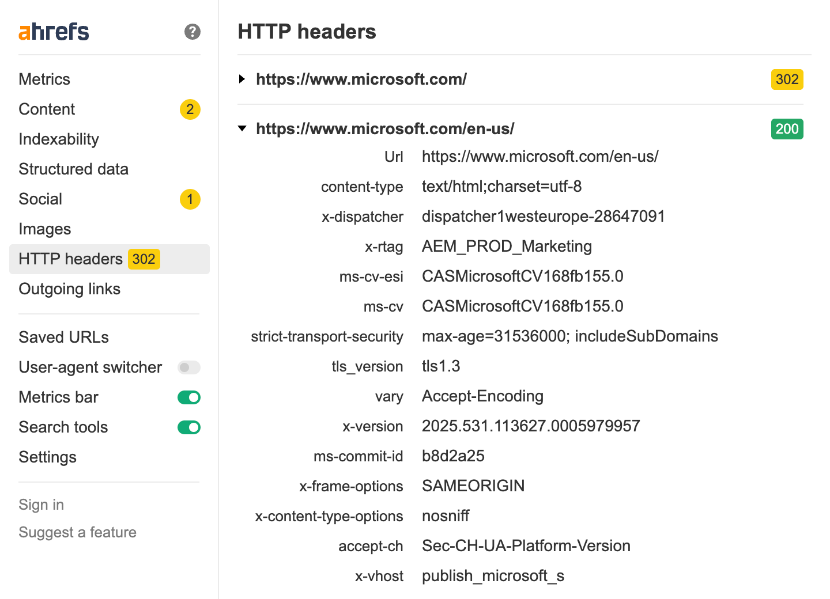Viewport: 830px width, 599px height.
Task: Click the Sign in link
Action: (41, 505)
